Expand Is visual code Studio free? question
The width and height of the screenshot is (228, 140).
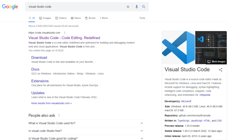86,131
